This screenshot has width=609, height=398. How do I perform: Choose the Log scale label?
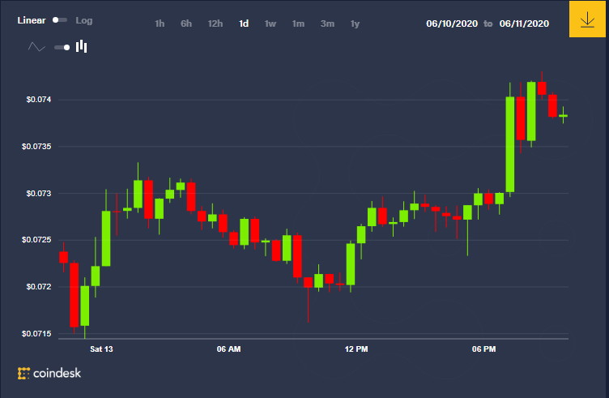click(84, 20)
